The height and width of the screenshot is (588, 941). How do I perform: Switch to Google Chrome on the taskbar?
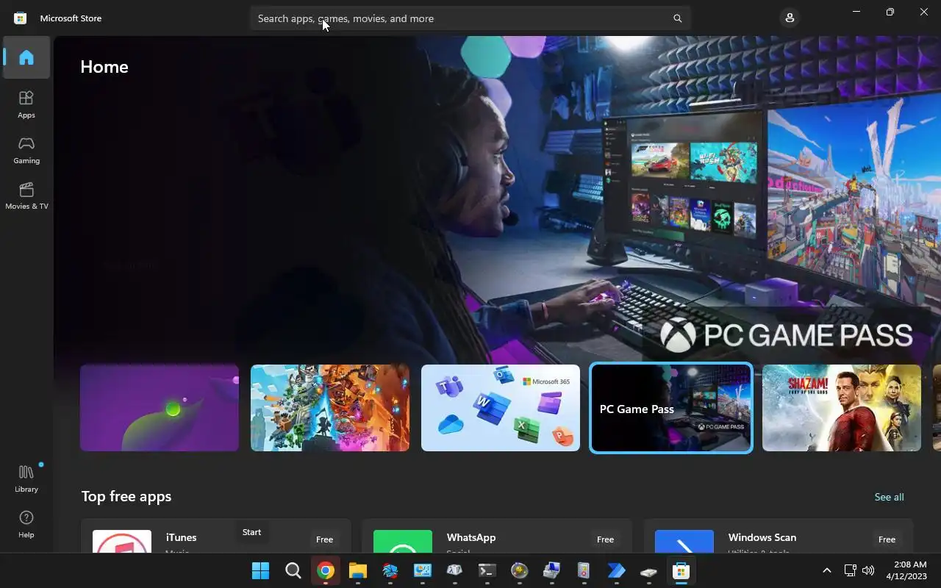[325, 571]
